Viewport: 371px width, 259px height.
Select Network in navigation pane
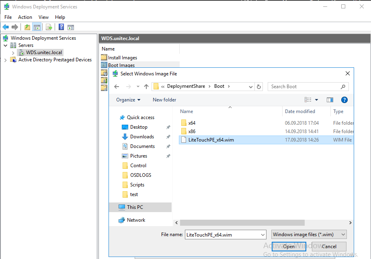point(136,220)
